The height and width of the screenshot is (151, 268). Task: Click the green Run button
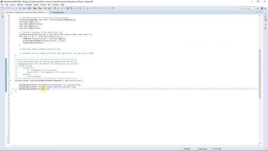pyautogui.click(x=29, y=8)
